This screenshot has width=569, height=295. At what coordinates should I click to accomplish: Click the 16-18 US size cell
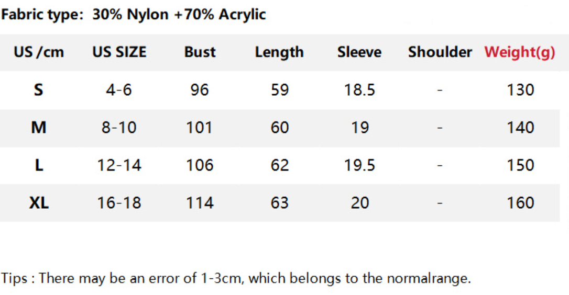tap(119, 203)
